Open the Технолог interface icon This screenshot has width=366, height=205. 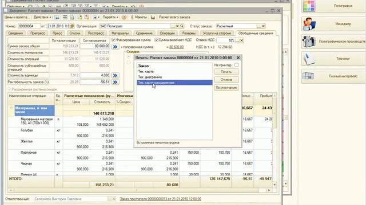[309, 59]
